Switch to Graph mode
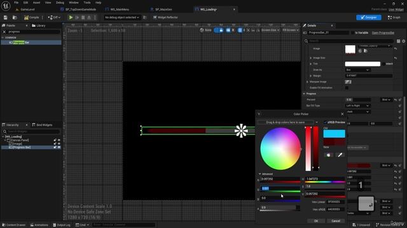The height and width of the screenshot is (228, 407). [x=394, y=17]
